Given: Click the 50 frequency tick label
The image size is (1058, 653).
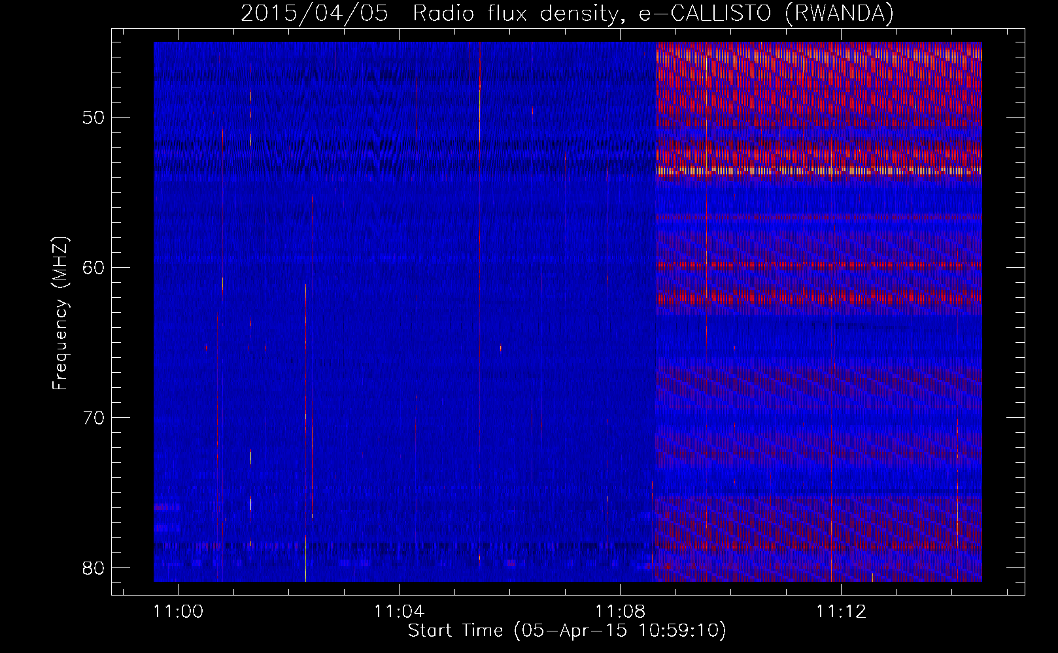Looking at the screenshot, I should [x=94, y=118].
